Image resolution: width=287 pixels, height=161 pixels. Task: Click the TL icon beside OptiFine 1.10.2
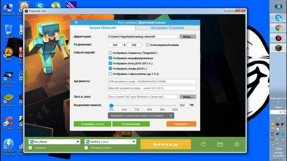click(x=88, y=142)
